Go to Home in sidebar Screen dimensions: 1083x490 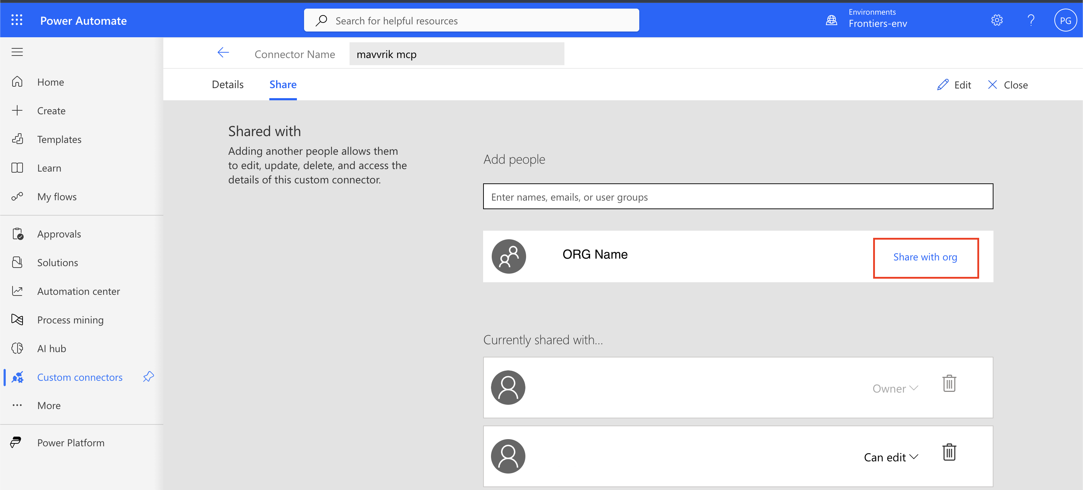pyautogui.click(x=50, y=82)
